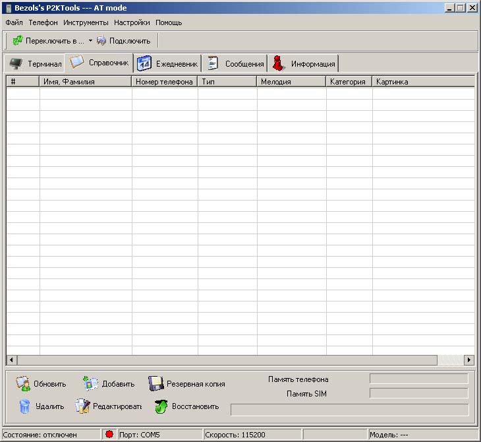The width and height of the screenshot is (481, 442).
Task: Minimize the P2KTools window
Action: (449, 8)
